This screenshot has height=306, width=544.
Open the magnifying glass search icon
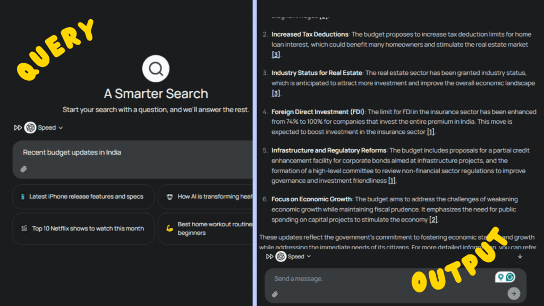[156, 68]
